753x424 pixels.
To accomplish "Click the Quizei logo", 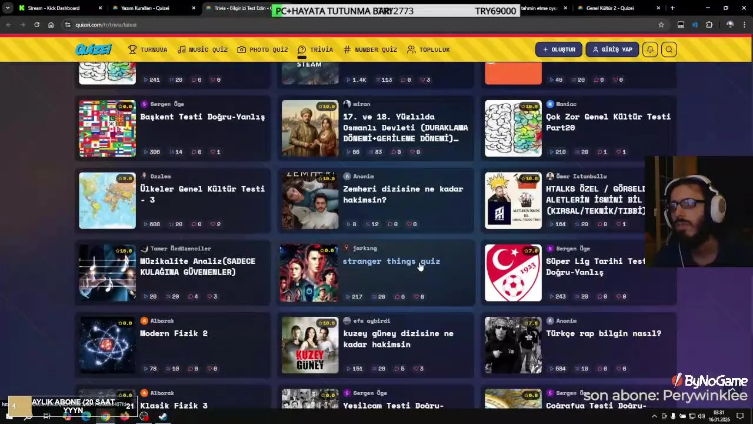I will (x=94, y=49).
